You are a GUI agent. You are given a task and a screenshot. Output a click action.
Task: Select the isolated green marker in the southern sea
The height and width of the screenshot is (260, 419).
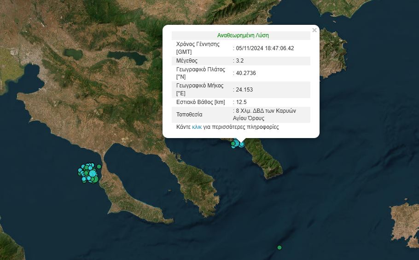pos(279,248)
